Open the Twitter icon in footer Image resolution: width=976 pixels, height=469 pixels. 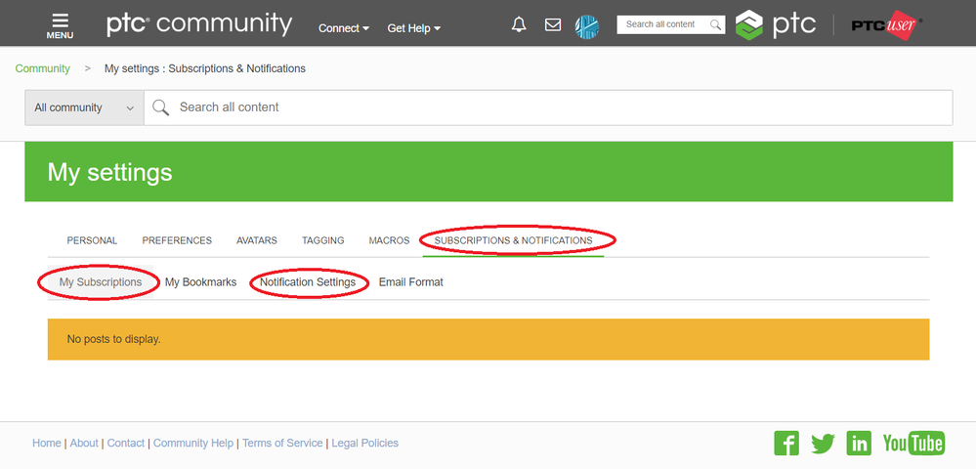(x=823, y=444)
